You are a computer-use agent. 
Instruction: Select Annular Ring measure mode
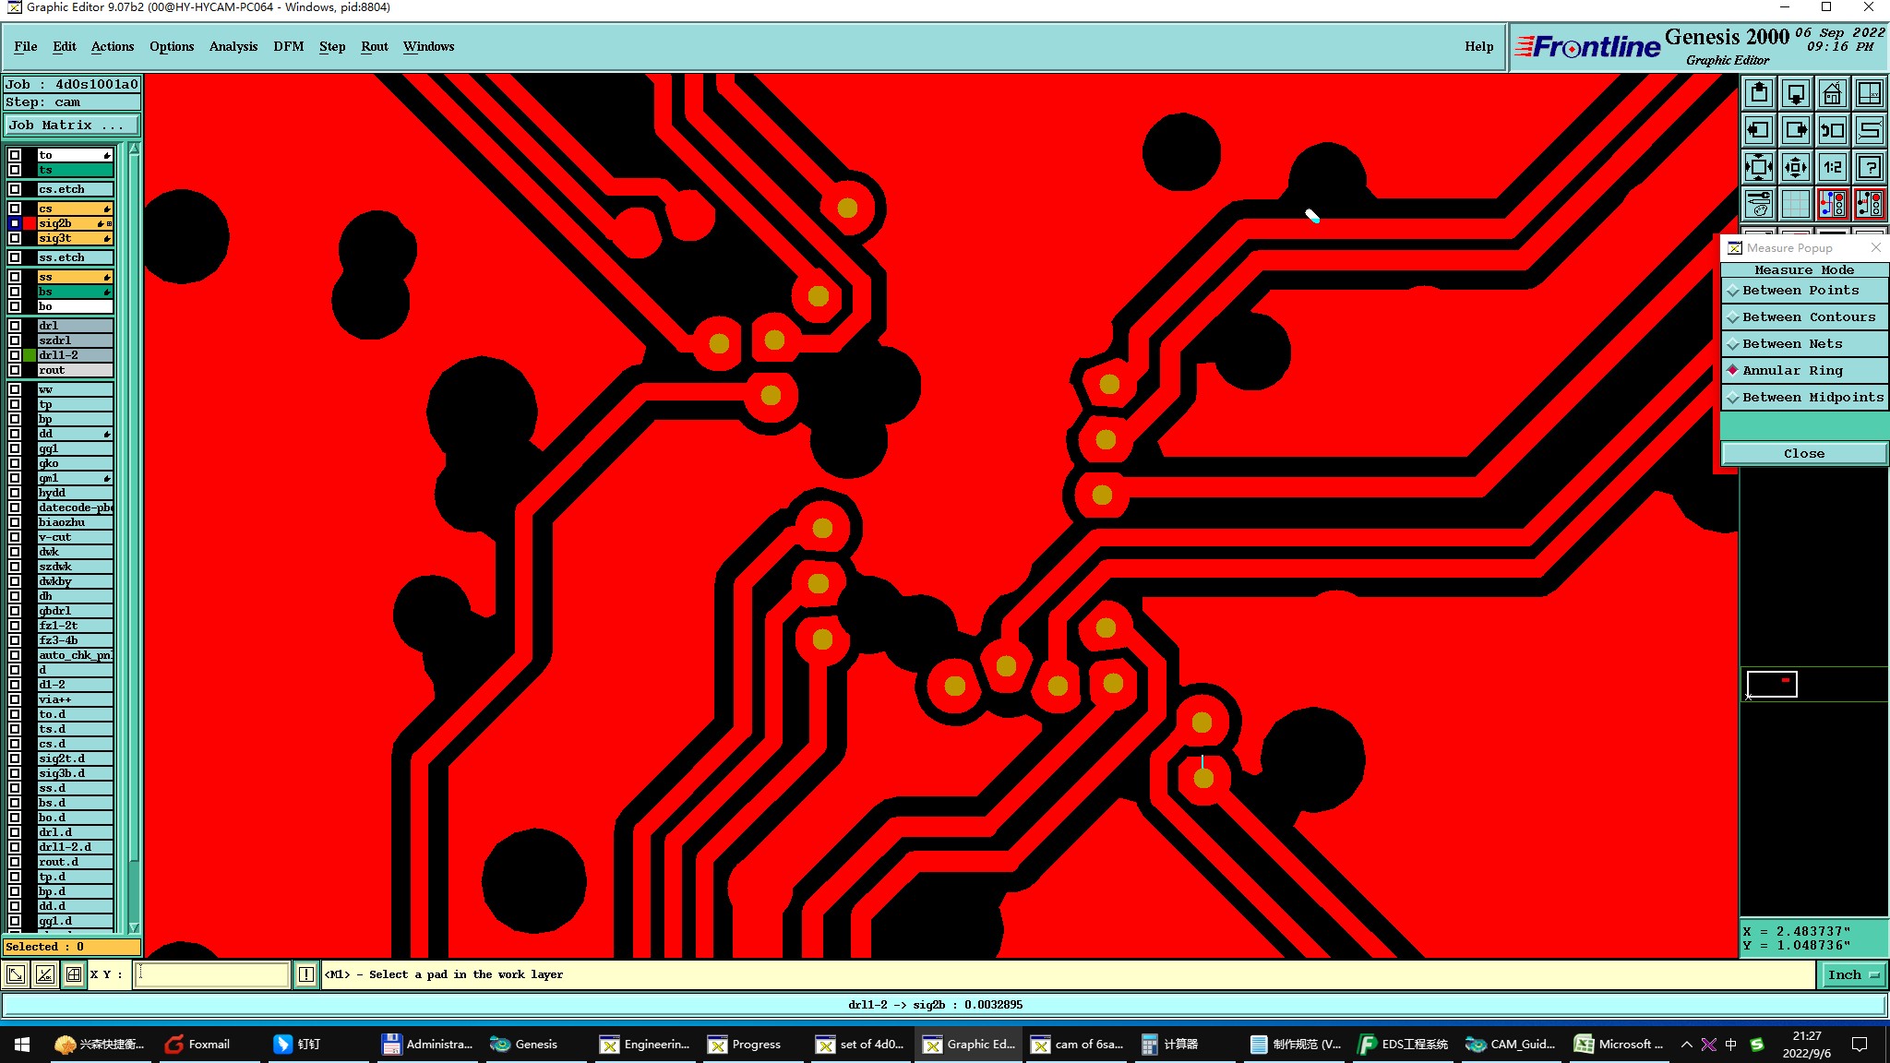tap(1804, 371)
